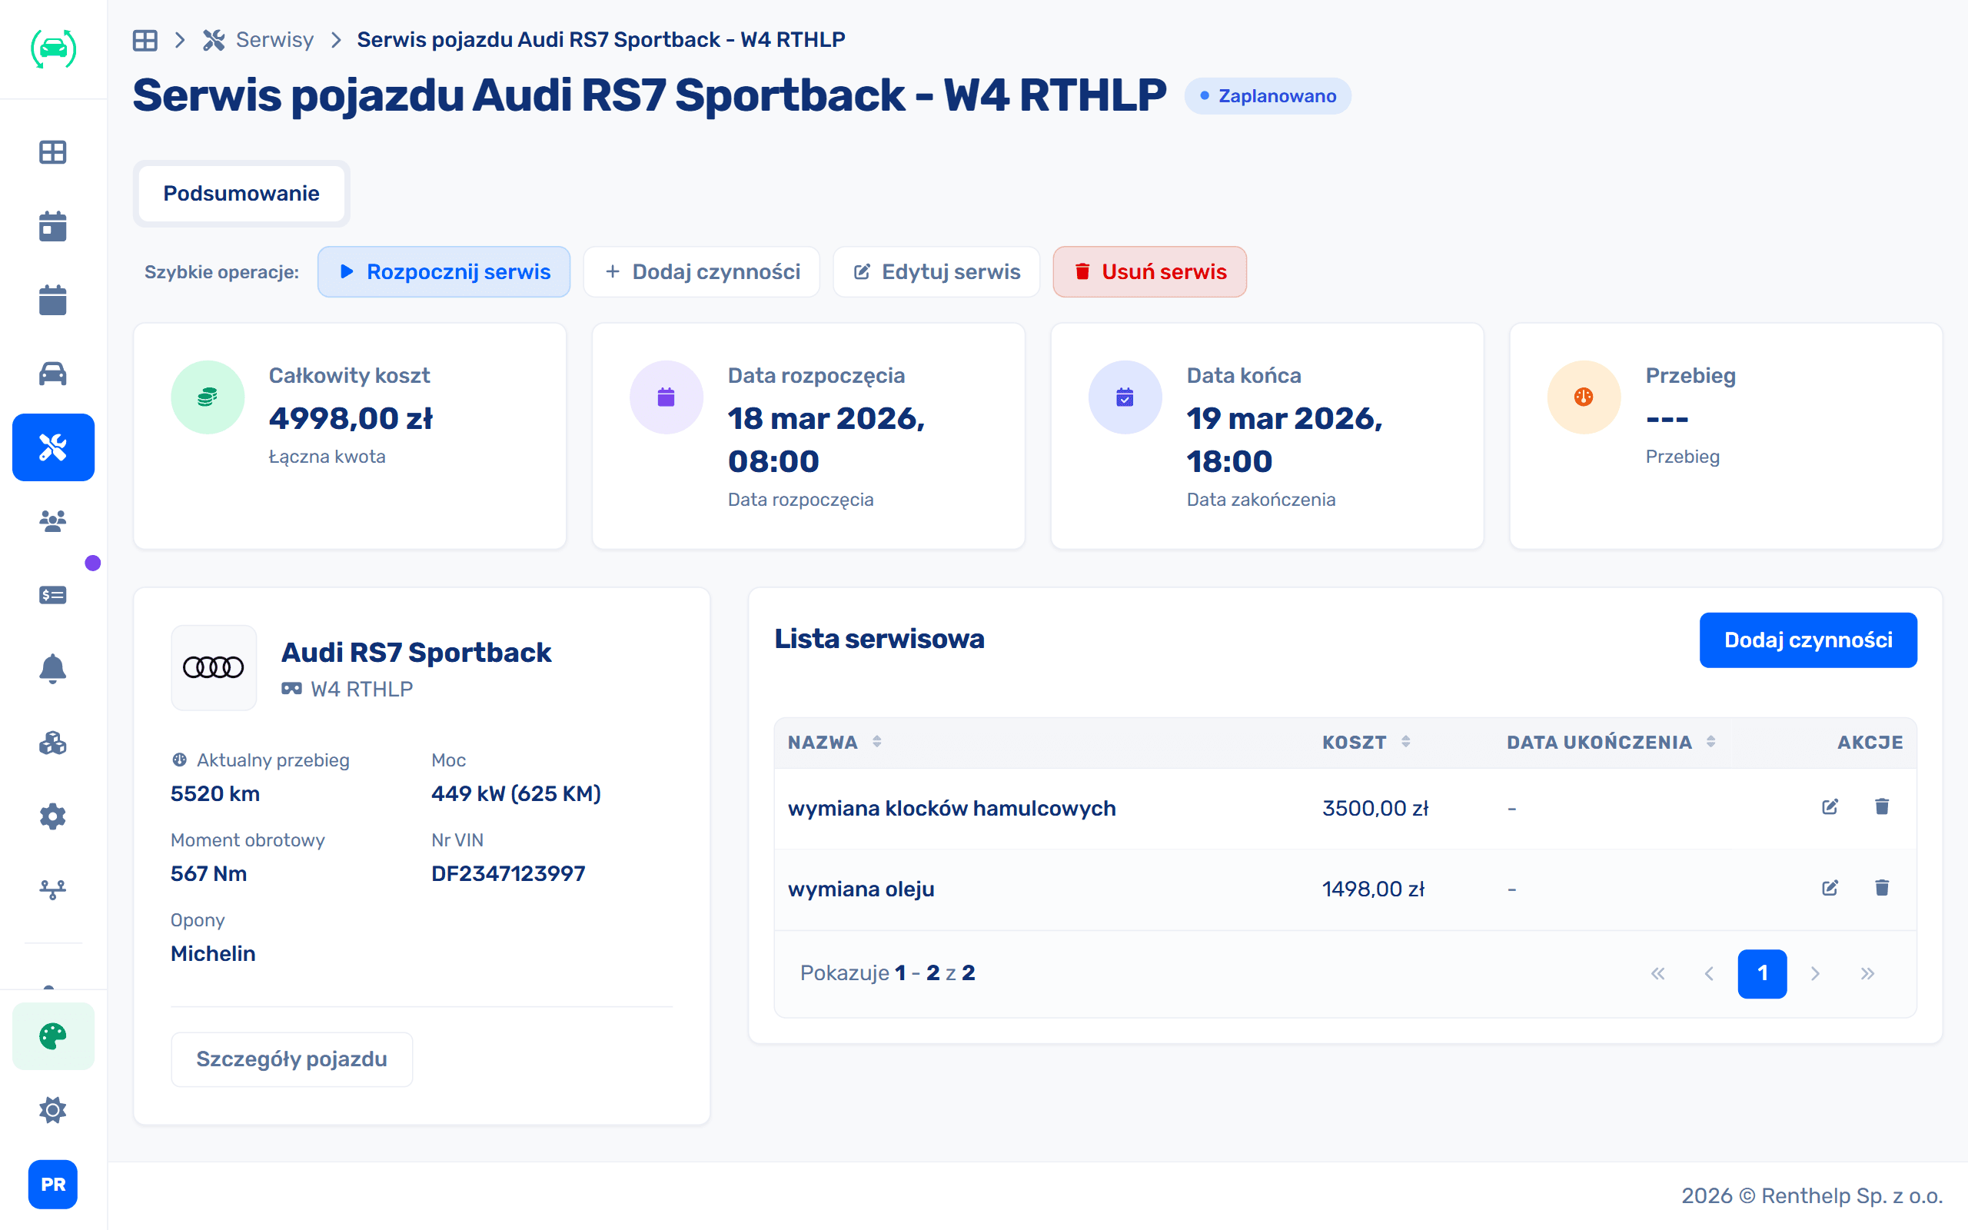This screenshot has width=1968, height=1230.
Task: Click the speedometer icon in the Przebieg card
Action: tap(1584, 397)
